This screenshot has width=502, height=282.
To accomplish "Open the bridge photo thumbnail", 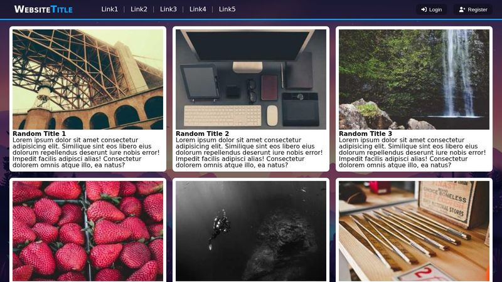I will pyautogui.click(x=88, y=80).
